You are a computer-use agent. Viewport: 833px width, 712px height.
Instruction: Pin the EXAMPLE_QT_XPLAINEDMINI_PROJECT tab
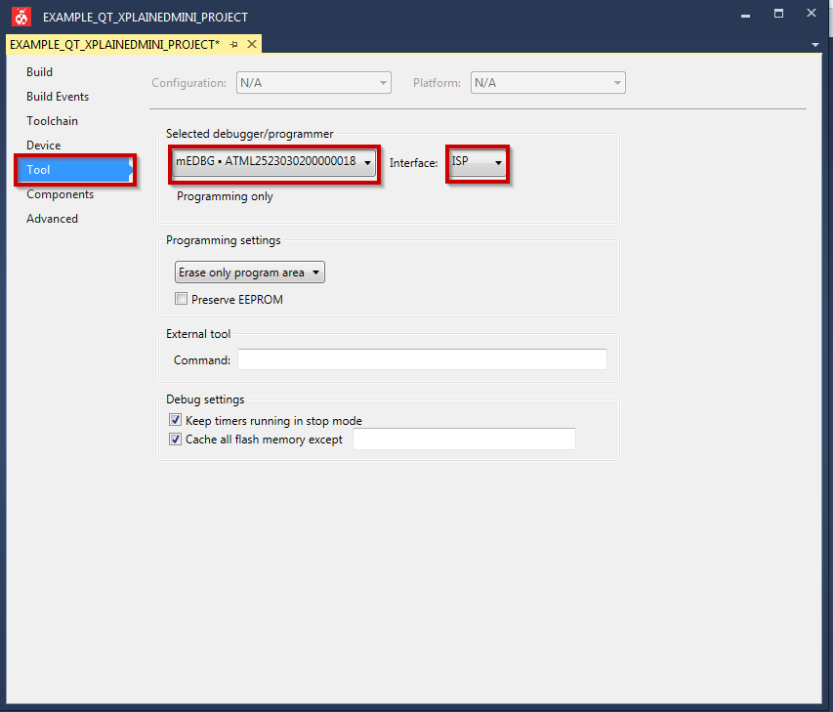[234, 45]
